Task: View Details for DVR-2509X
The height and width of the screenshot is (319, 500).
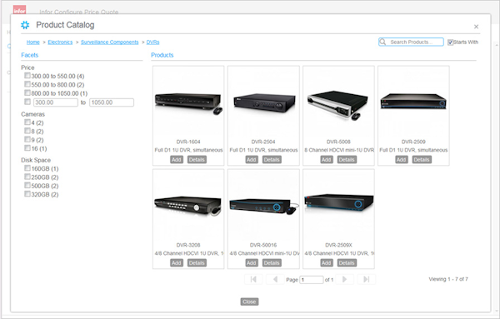Action: coord(347,263)
